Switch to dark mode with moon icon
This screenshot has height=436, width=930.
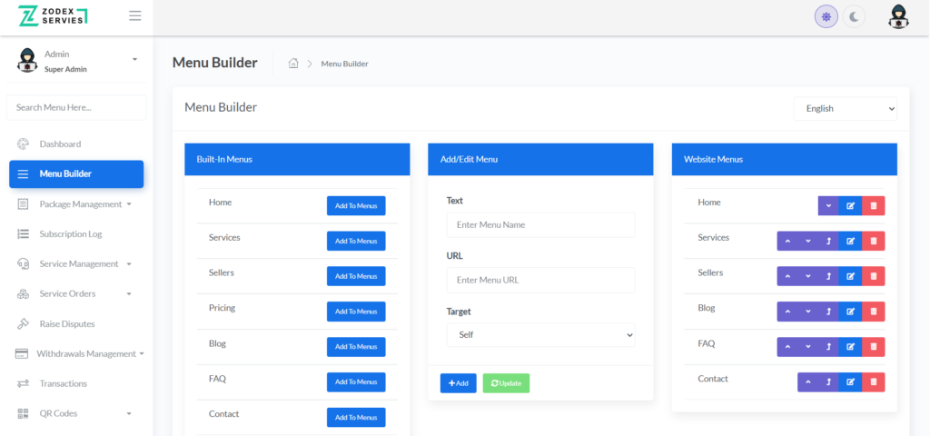(854, 16)
